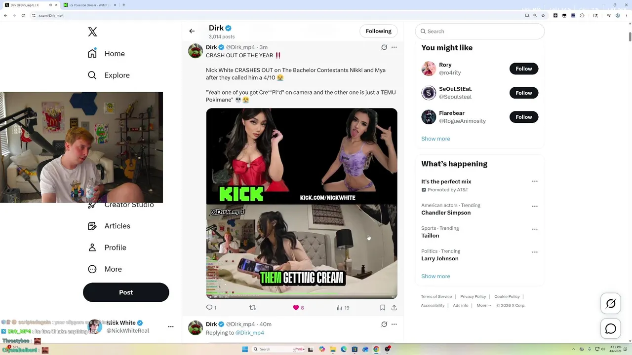This screenshot has height=355, width=632.
Task: Click the post video thumbnail
Action: click(x=302, y=203)
